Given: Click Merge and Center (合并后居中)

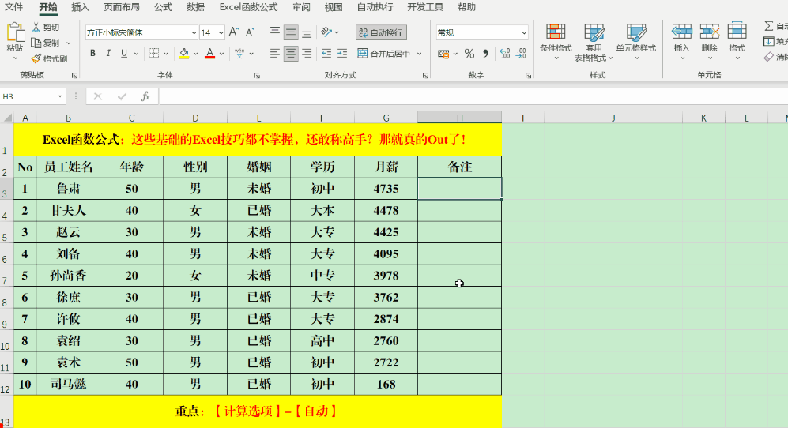Looking at the screenshot, I should [384, 53].
